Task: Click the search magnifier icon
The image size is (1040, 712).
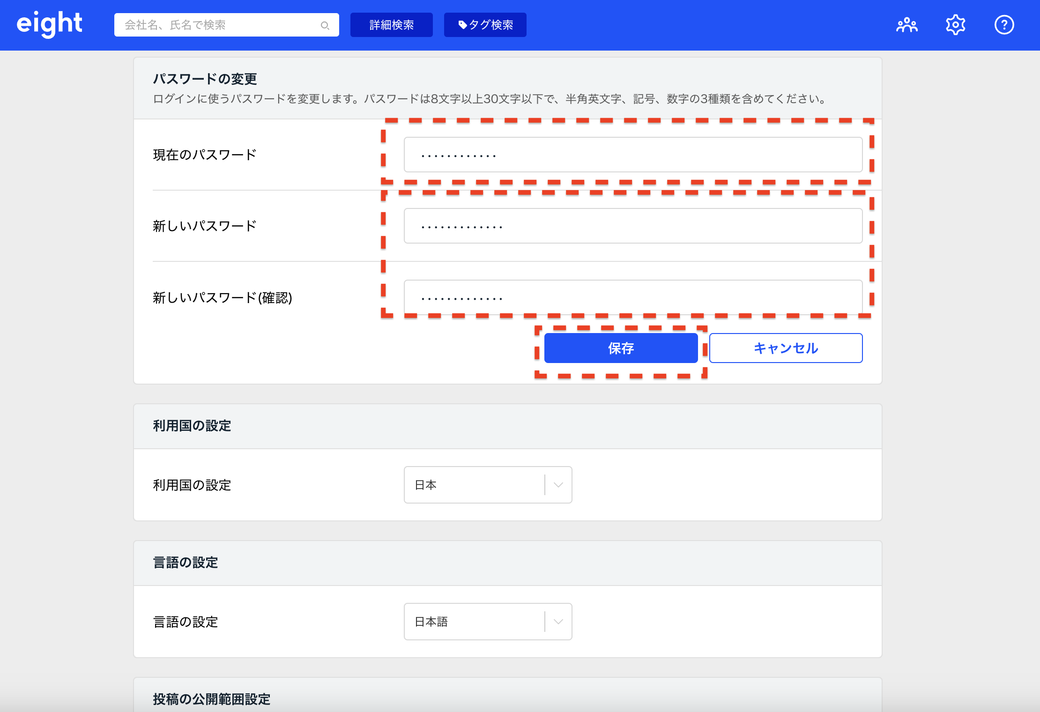Action: (x=325, y=25)
